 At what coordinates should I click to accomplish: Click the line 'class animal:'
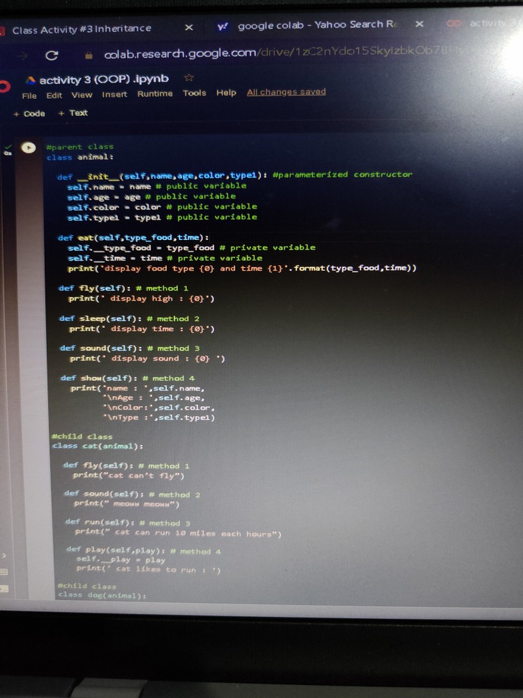(x=80, y=157)
